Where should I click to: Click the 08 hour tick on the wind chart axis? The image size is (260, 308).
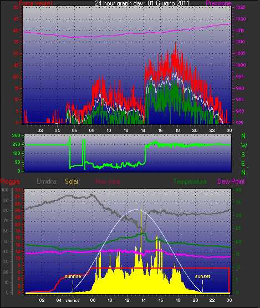coord(91,130)
